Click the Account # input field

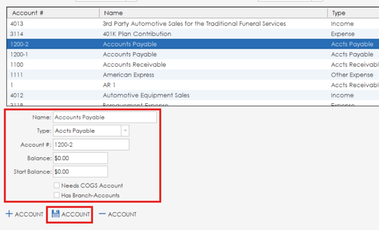(x=91, y=145)
